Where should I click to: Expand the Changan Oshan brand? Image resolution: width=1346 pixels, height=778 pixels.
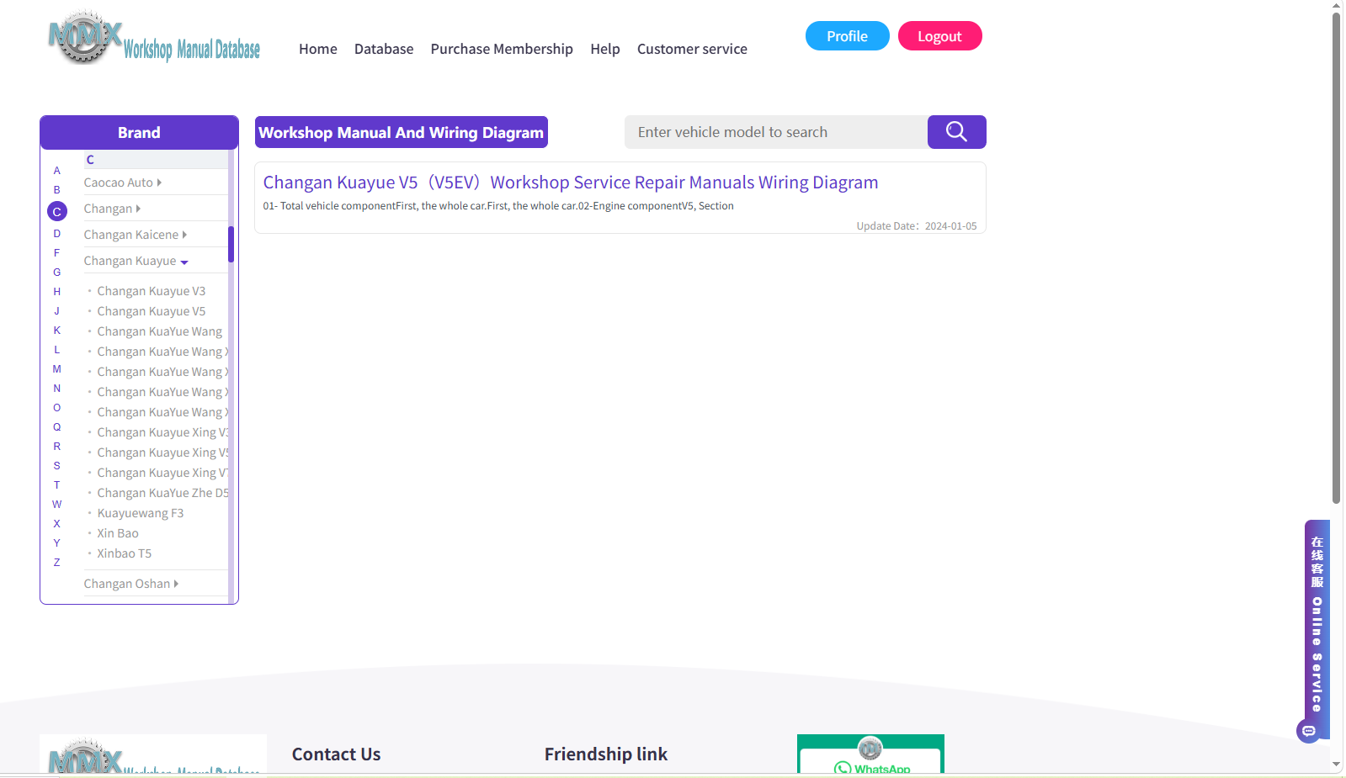[x=131, y=584]
